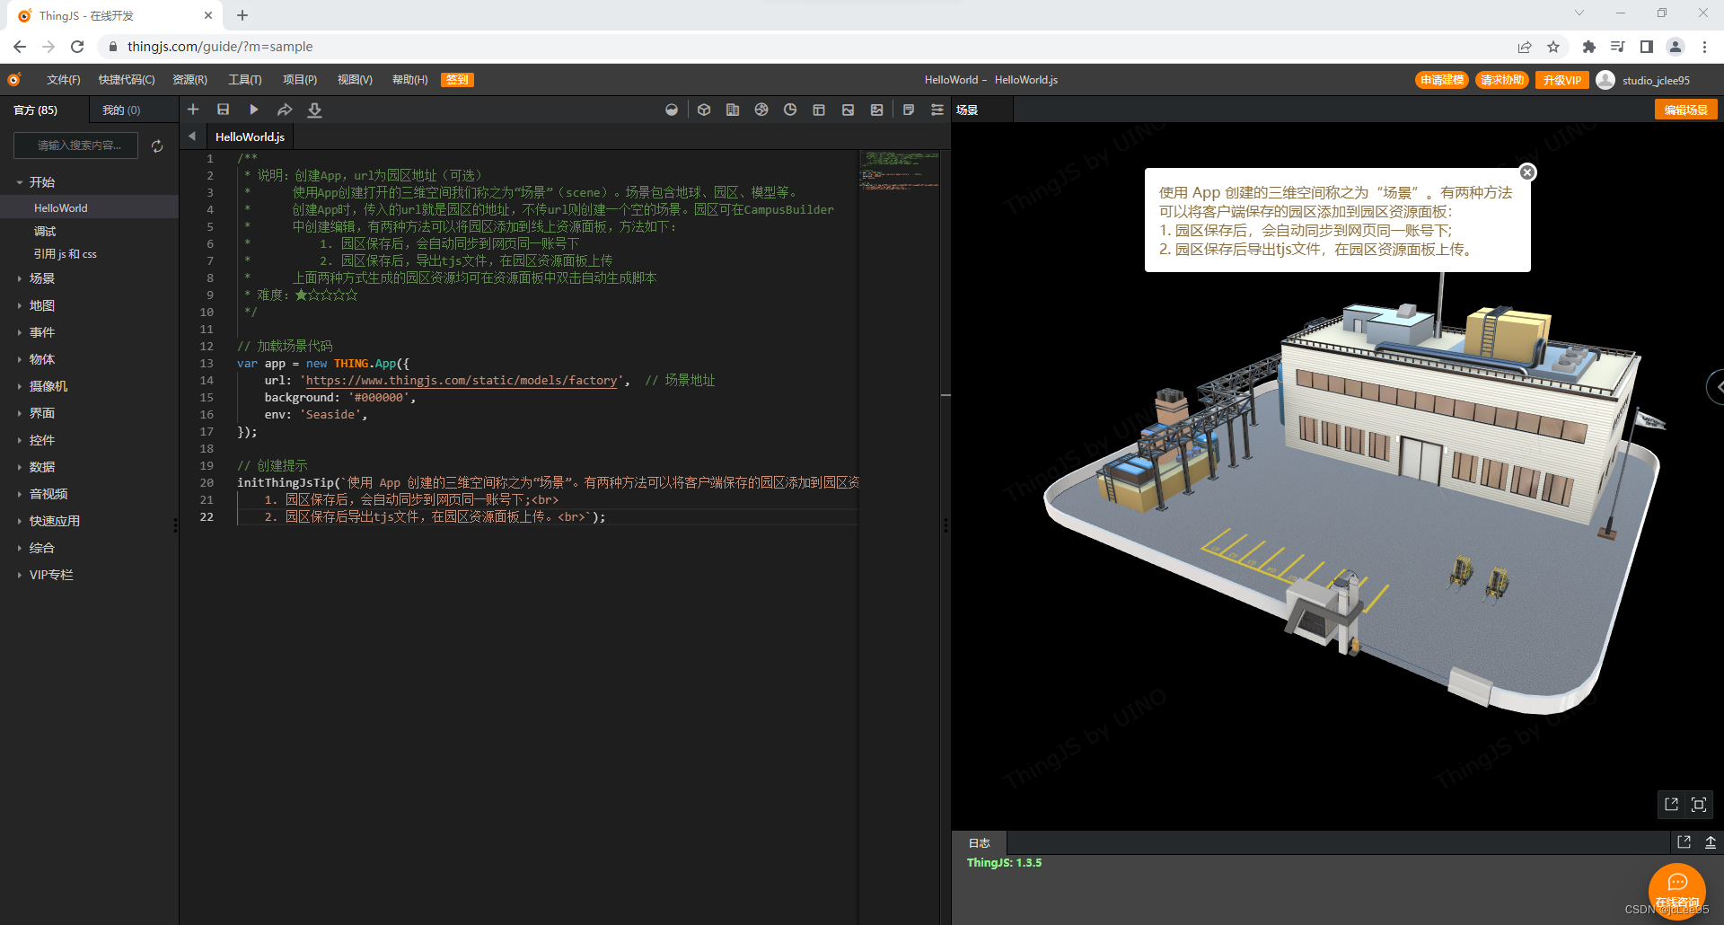The image size is (1724, 925).
Task: Click the 升级VIP button
Action: click(x=1561, y=80)
